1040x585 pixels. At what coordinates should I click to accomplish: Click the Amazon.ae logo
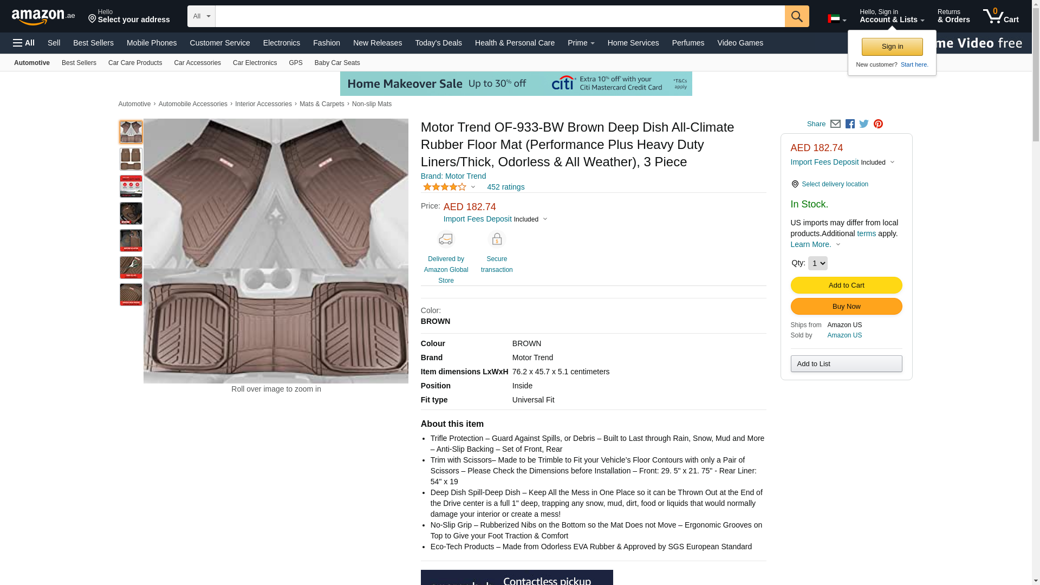[x=43, y=17]
